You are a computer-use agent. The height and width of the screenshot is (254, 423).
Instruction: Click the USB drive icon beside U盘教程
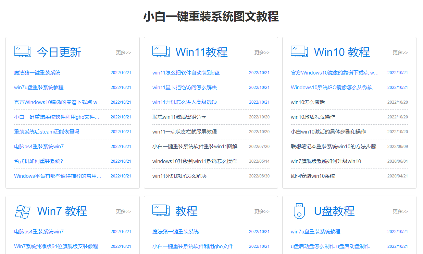click(299, 211)
